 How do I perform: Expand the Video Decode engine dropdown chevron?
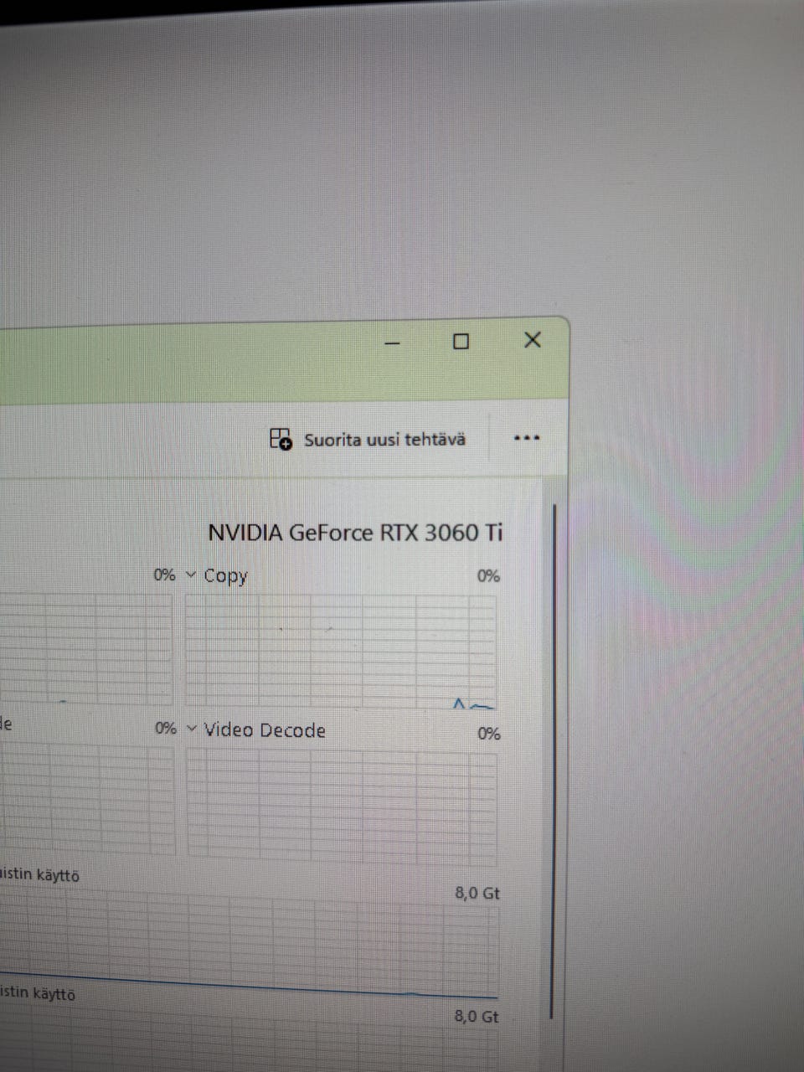(192, 729)
